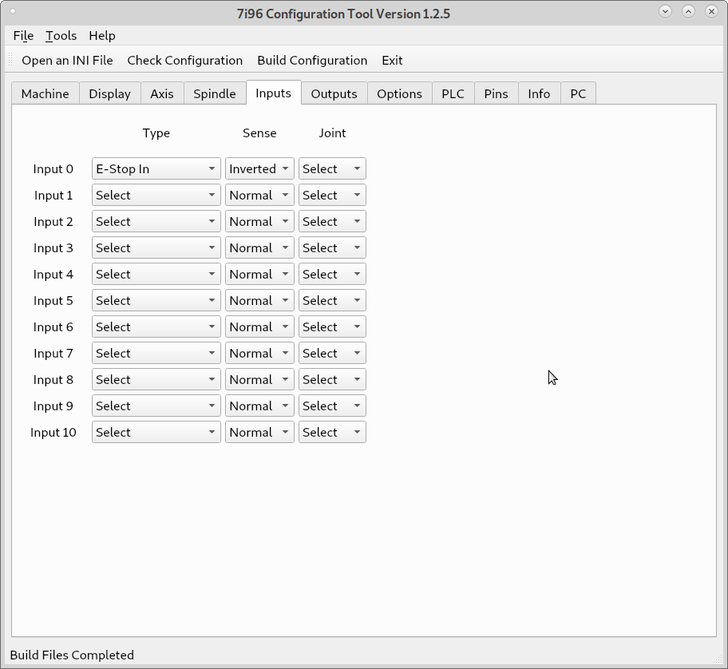
Task: Click the 'Type' column header text
Action: 156,133
